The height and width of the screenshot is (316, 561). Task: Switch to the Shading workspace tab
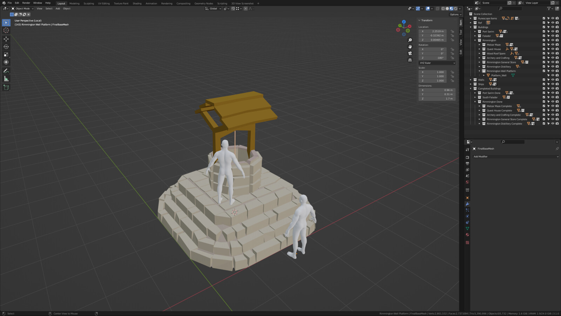[137, 4]
